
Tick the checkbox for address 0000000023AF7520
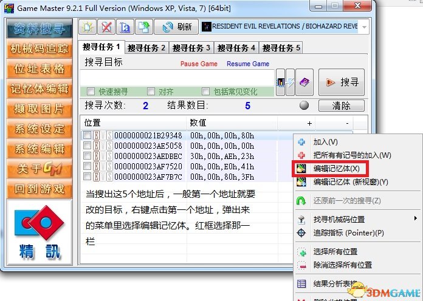coord(87,166)
